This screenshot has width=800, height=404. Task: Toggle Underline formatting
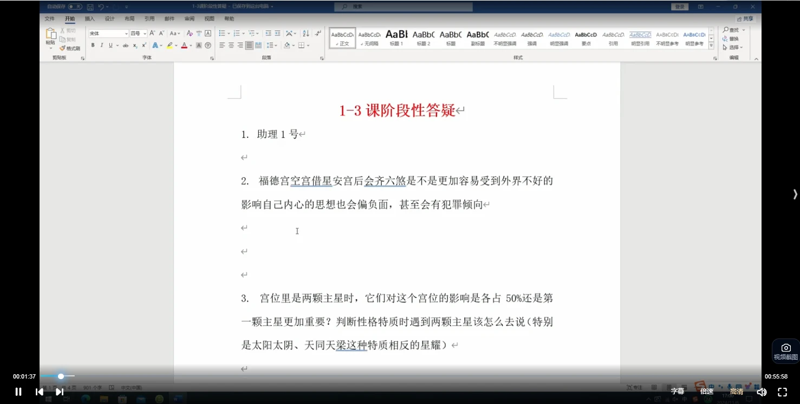[110, 45]
